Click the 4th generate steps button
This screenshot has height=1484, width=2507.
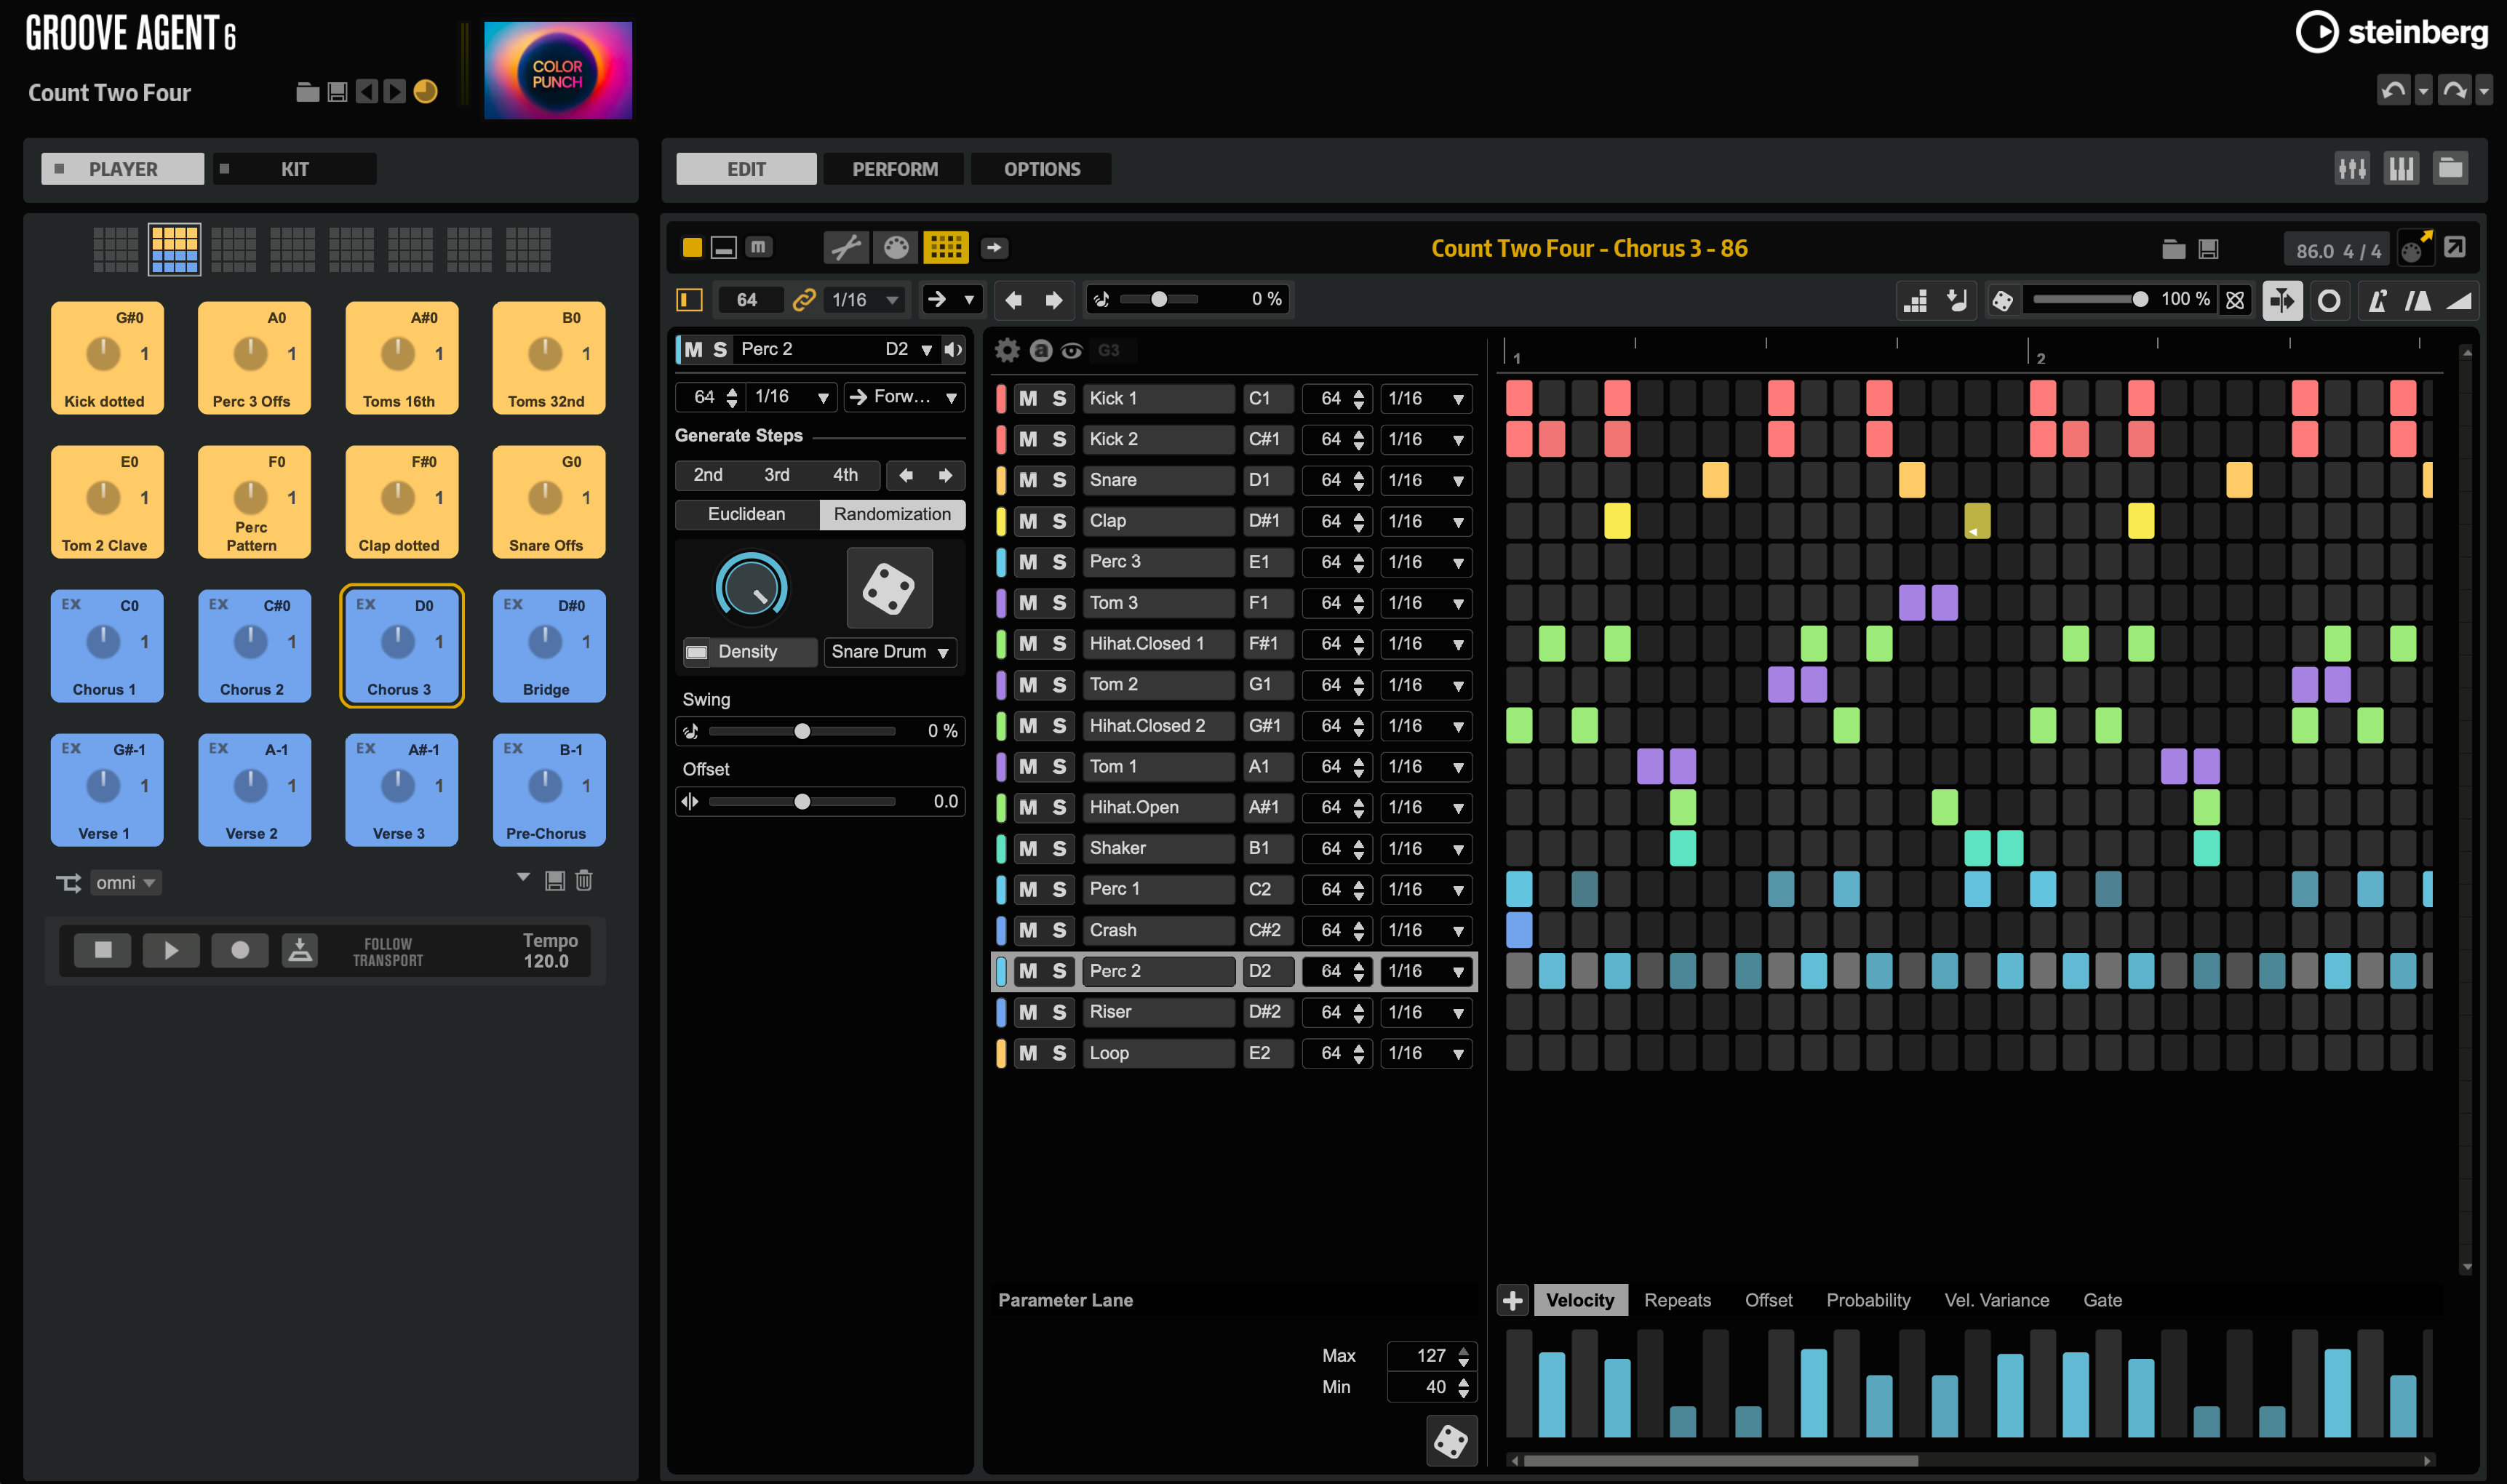pos(845,475)
